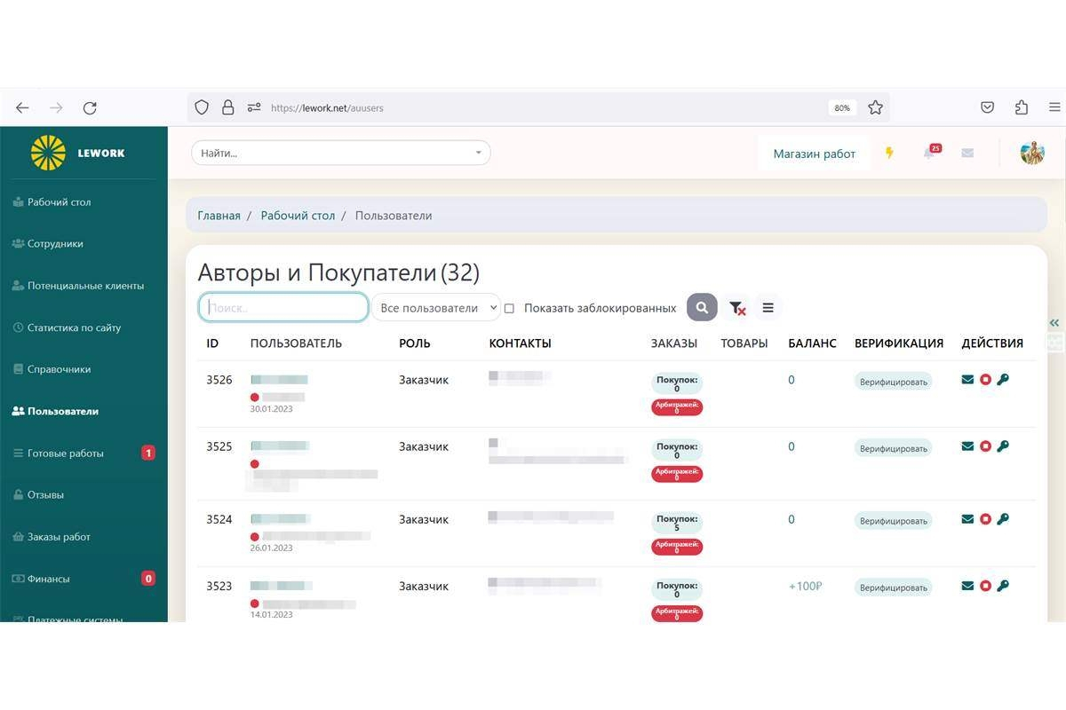Click key icon for user 3523

1003,586
